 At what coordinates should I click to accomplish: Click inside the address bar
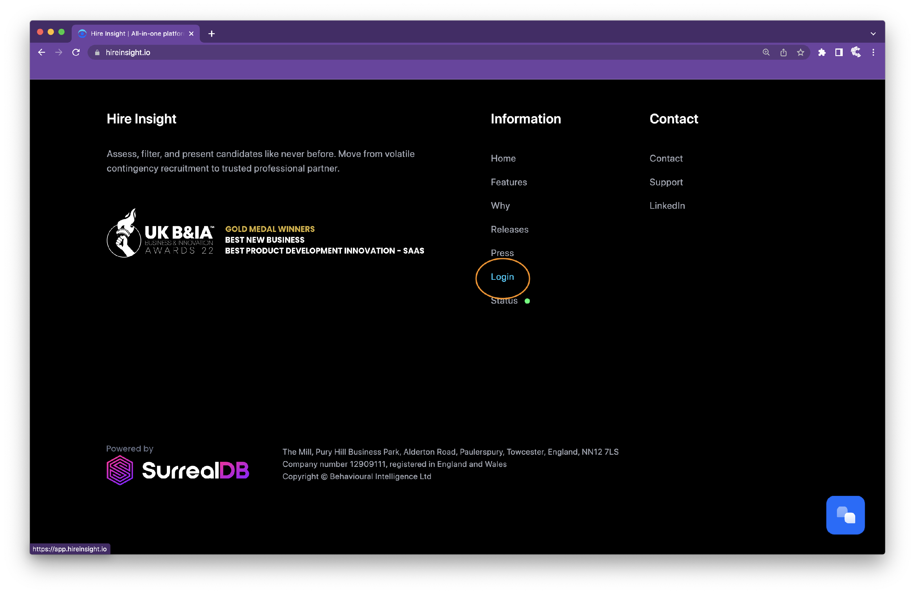pos(269,52)
